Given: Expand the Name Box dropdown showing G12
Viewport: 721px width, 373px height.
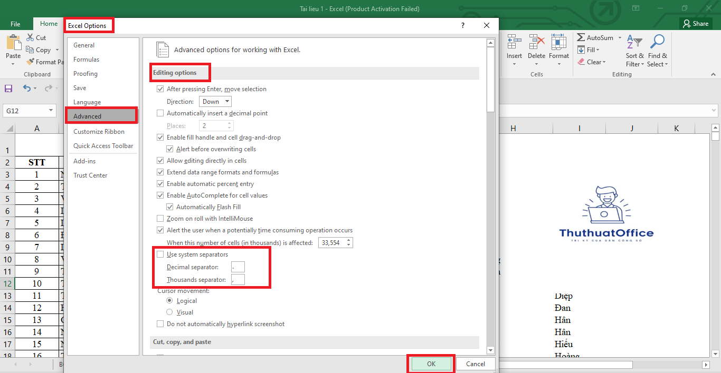Looking at the screenshot, I should coord(51,111).
